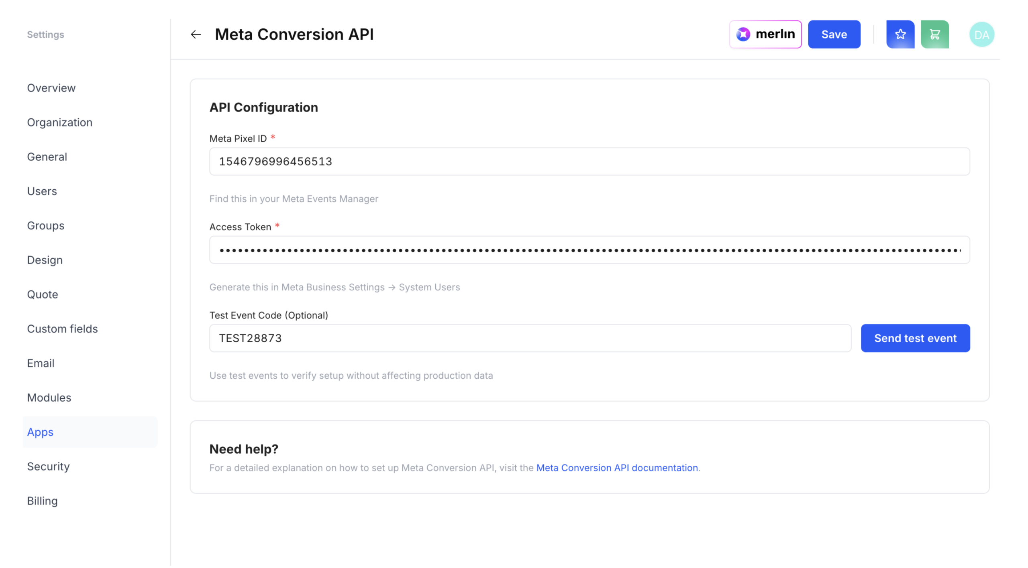Open the Merlin AI assistant
This screenshot has height=568, width=1028.
(x=765, y=34)
